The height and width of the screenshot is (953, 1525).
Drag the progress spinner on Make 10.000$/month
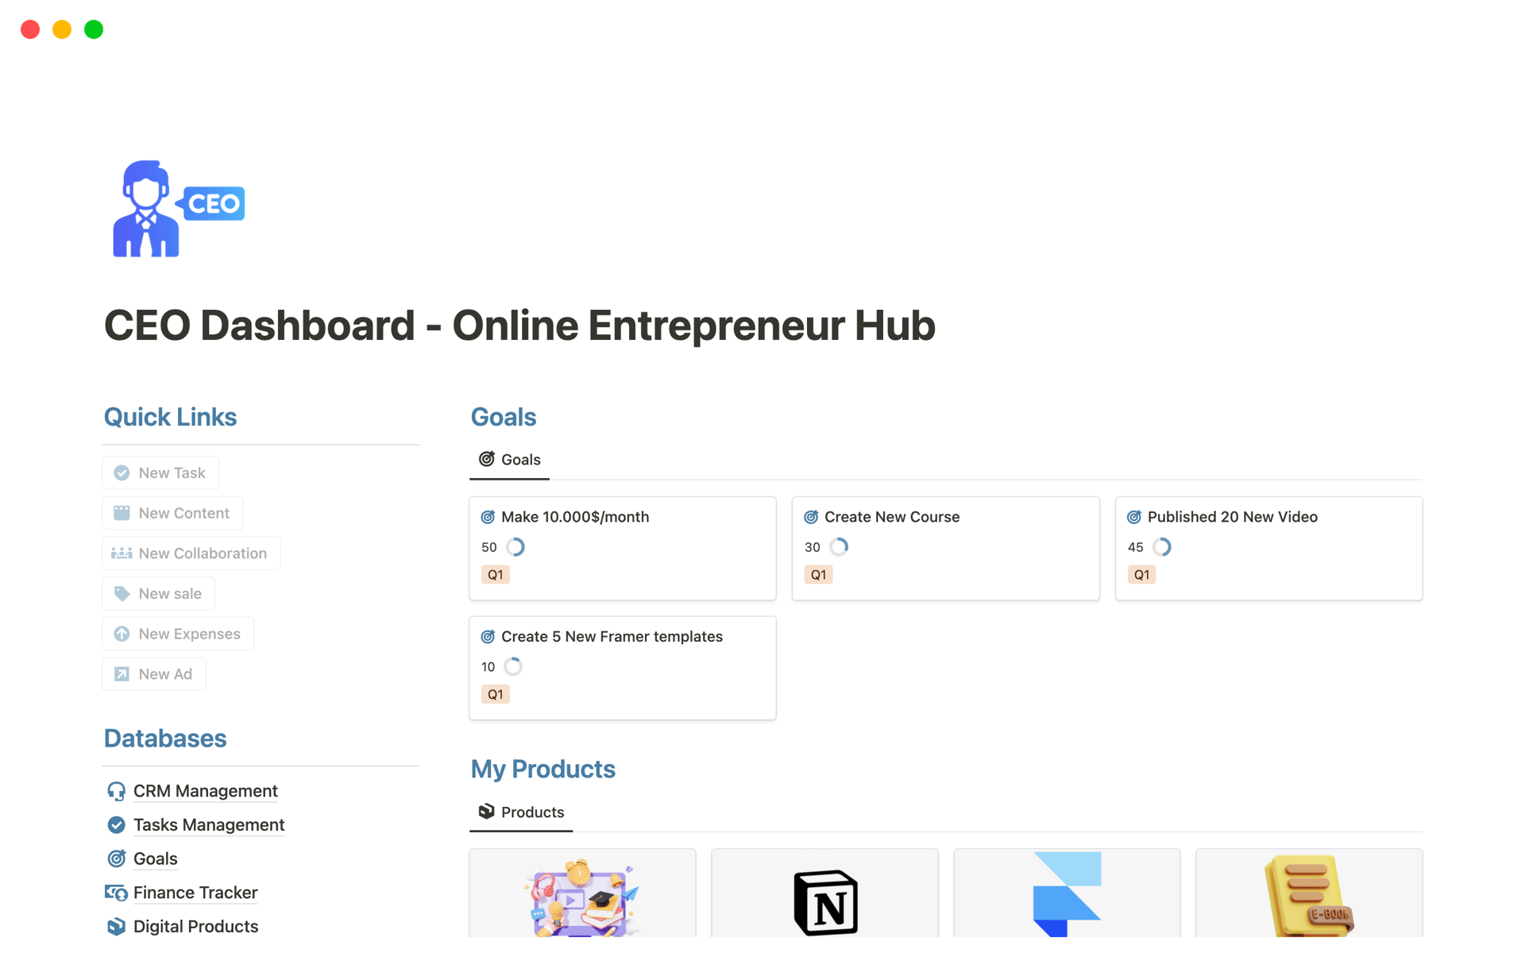click(x=513, y=545)
